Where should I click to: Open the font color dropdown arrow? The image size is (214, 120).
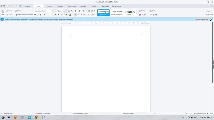click(x=72, y=15)
